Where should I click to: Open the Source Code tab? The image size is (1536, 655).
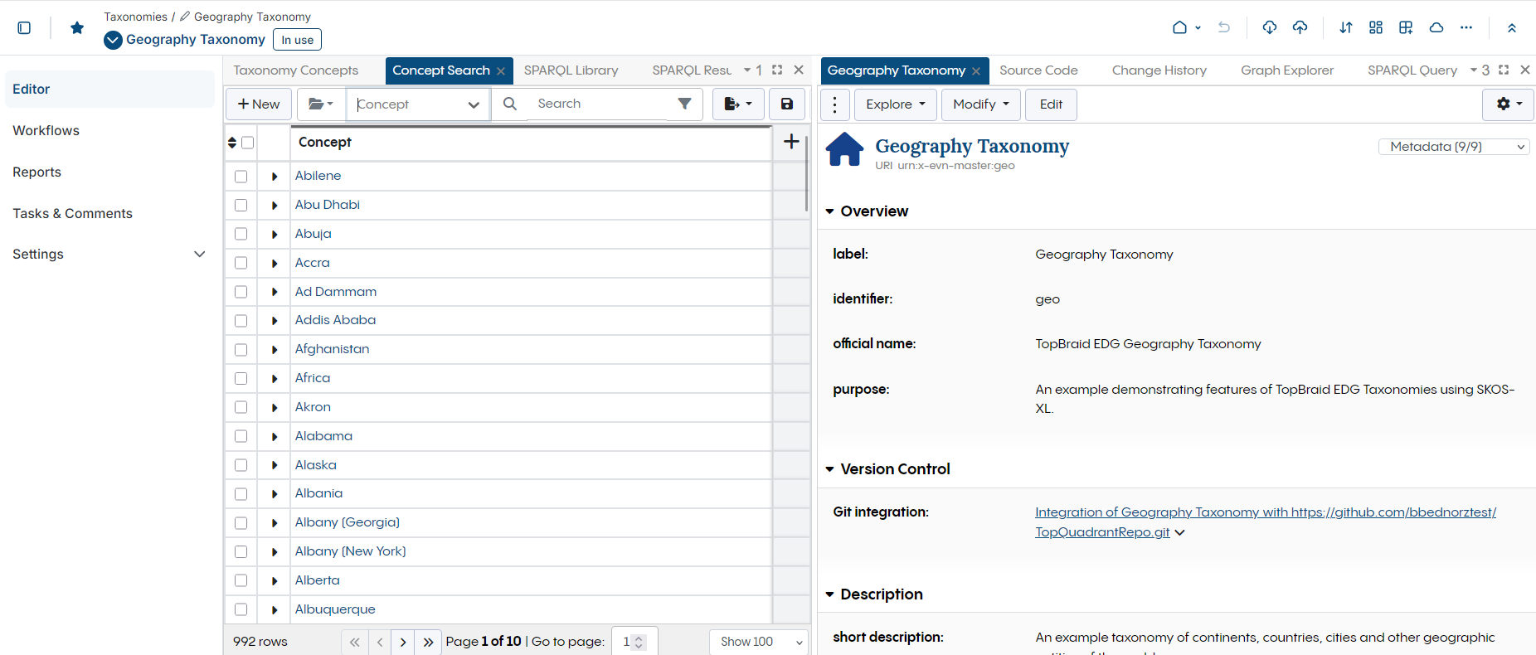pyautogui.click(x=1038, y=70)
